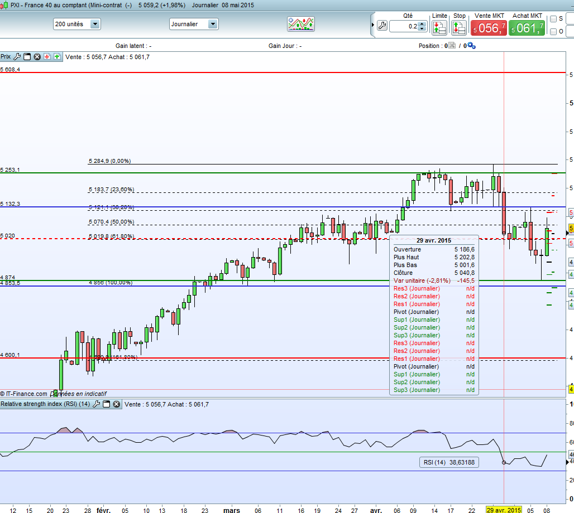
Task: Expand the trading panel collapse arrow
Action: click(x=372, y=25)
